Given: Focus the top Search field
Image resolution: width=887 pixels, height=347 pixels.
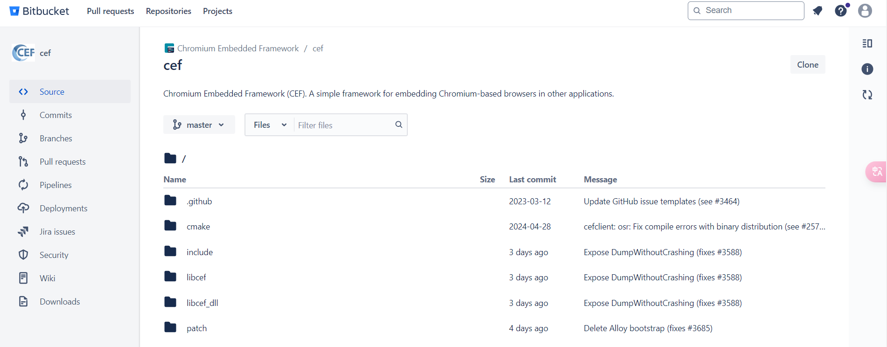Looking at the screenshot, I should [746, 11].
